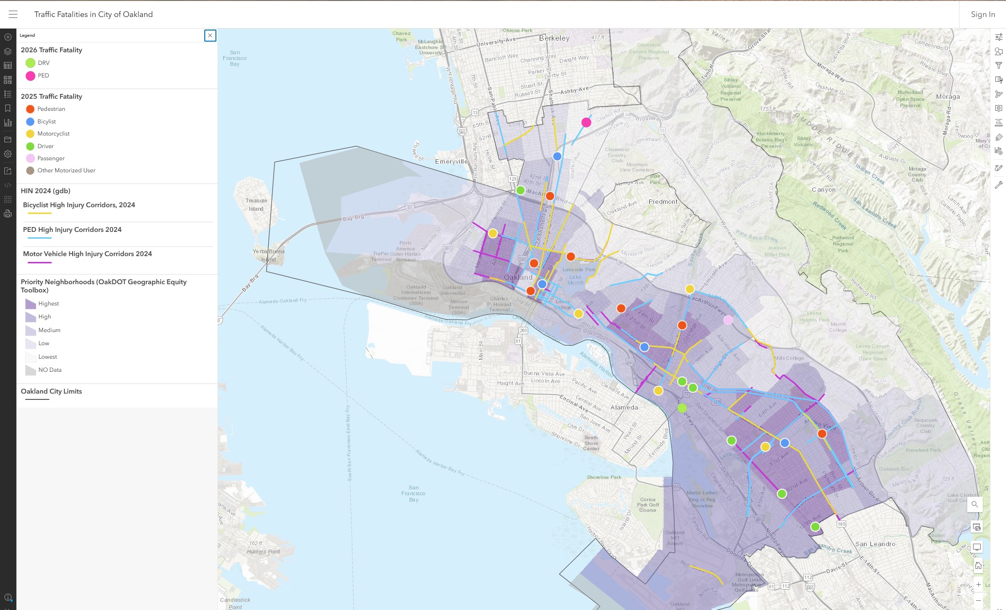Viewport: 1006px width, 610px height.
Task: Click the map search button
Action: pos(975,504)
